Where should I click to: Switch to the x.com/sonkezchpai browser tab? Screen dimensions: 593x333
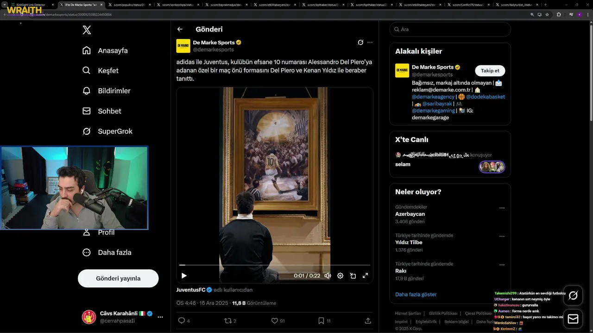(177, 5)
